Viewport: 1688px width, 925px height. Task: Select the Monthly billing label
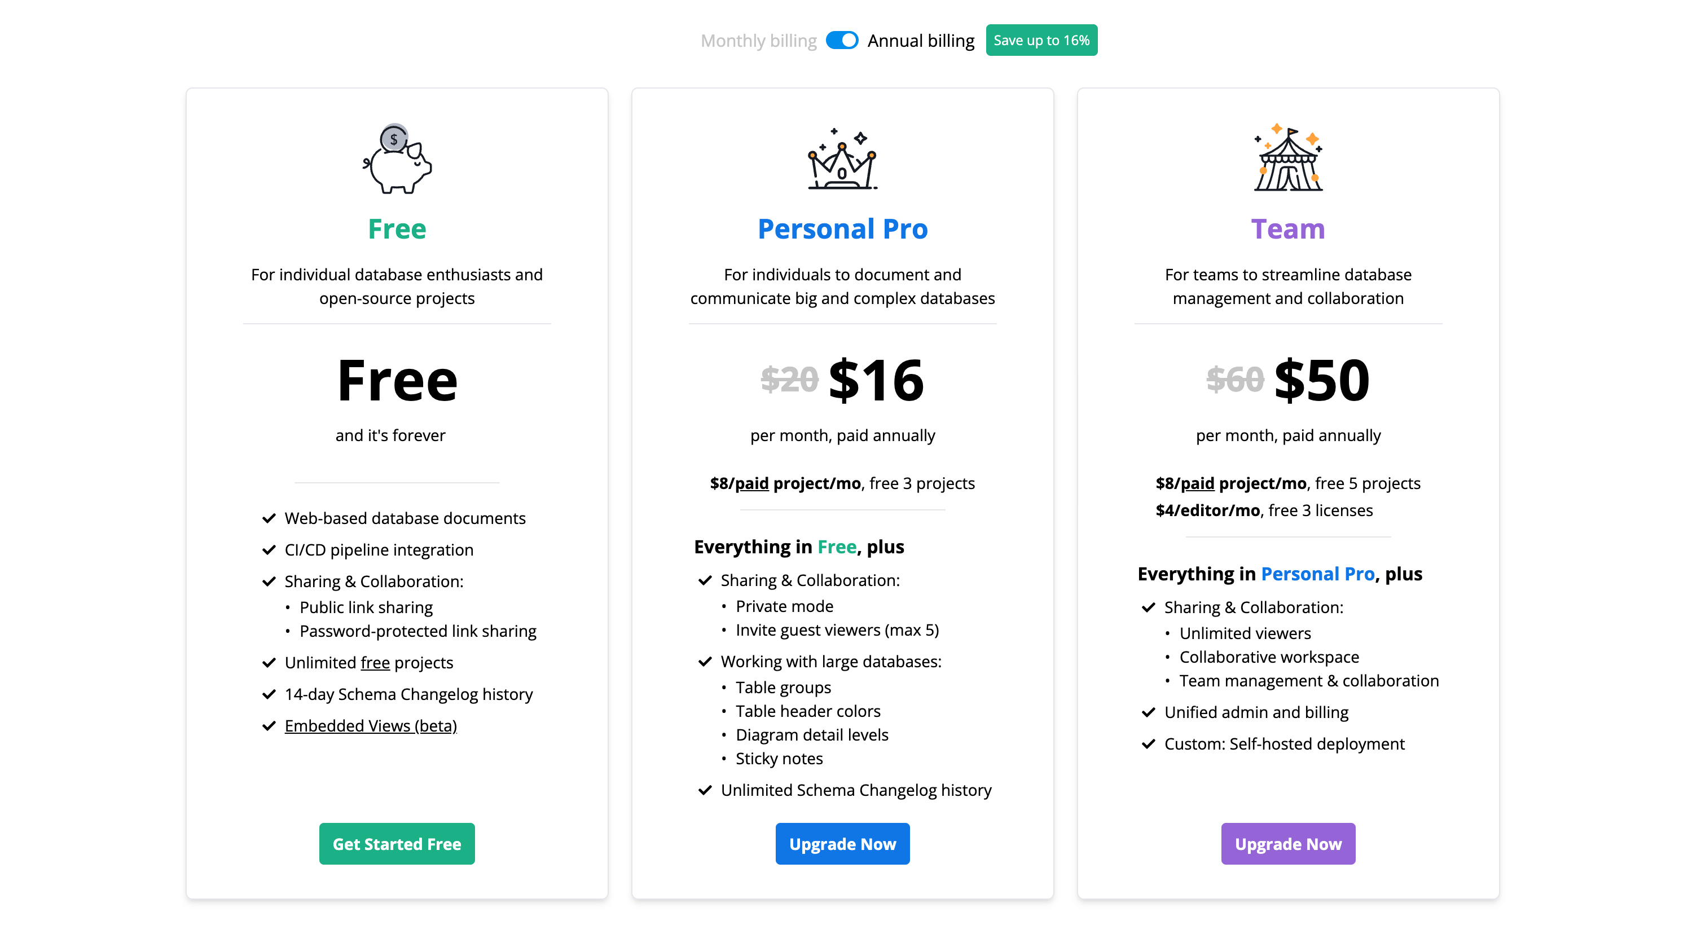pyautogui.click(x=758, y=41)
